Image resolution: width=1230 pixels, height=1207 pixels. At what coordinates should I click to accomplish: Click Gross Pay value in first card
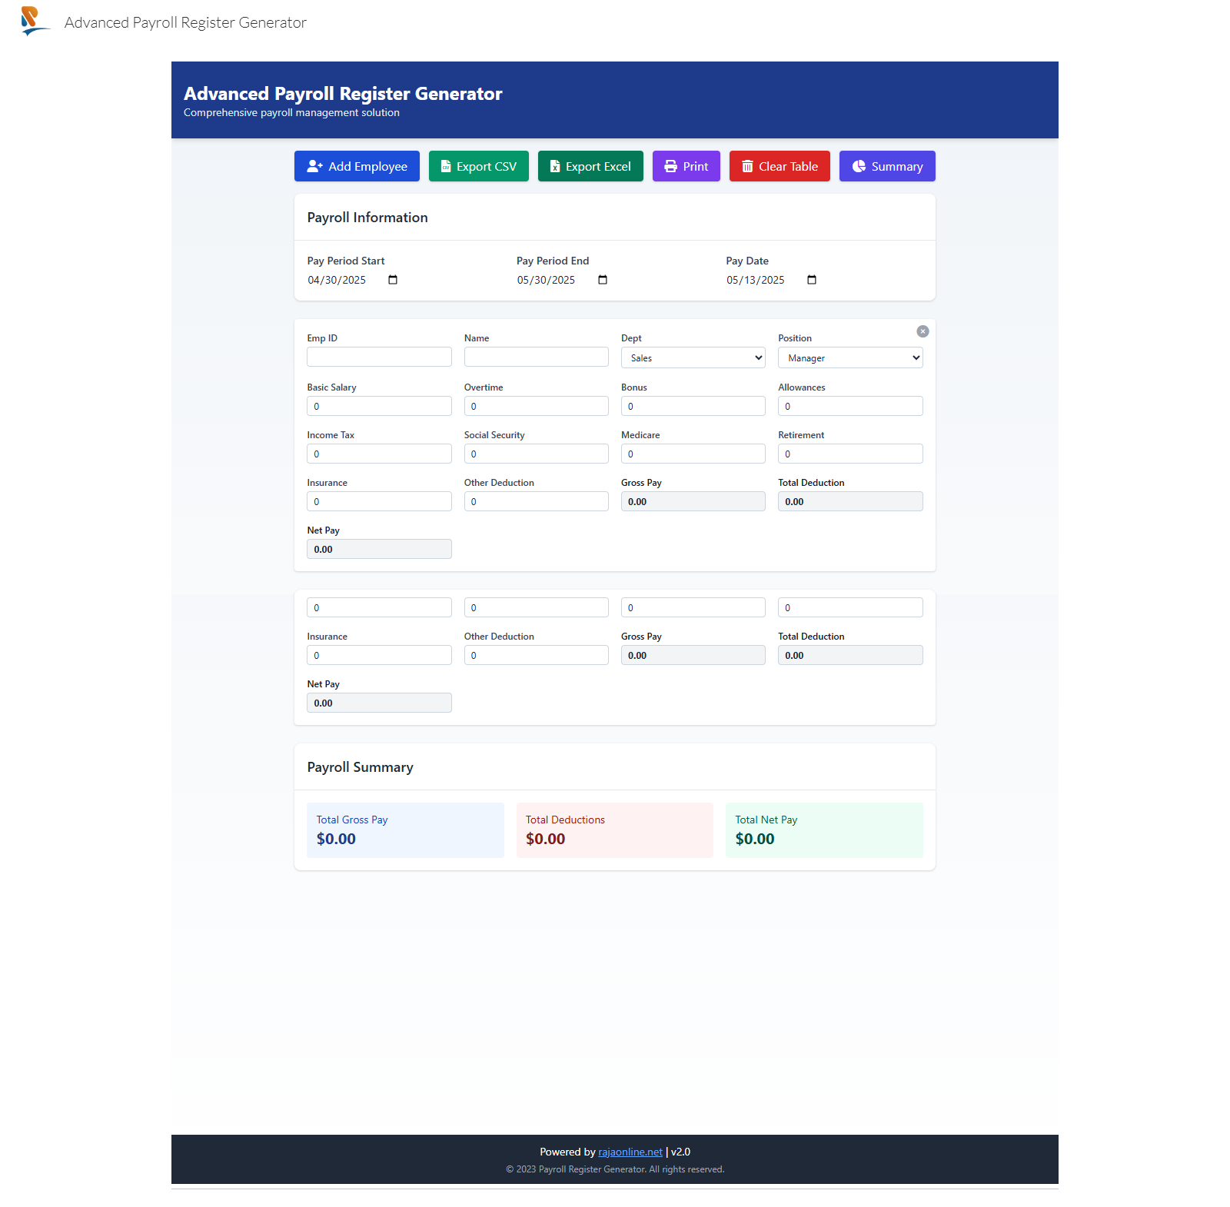click(693, 501)
